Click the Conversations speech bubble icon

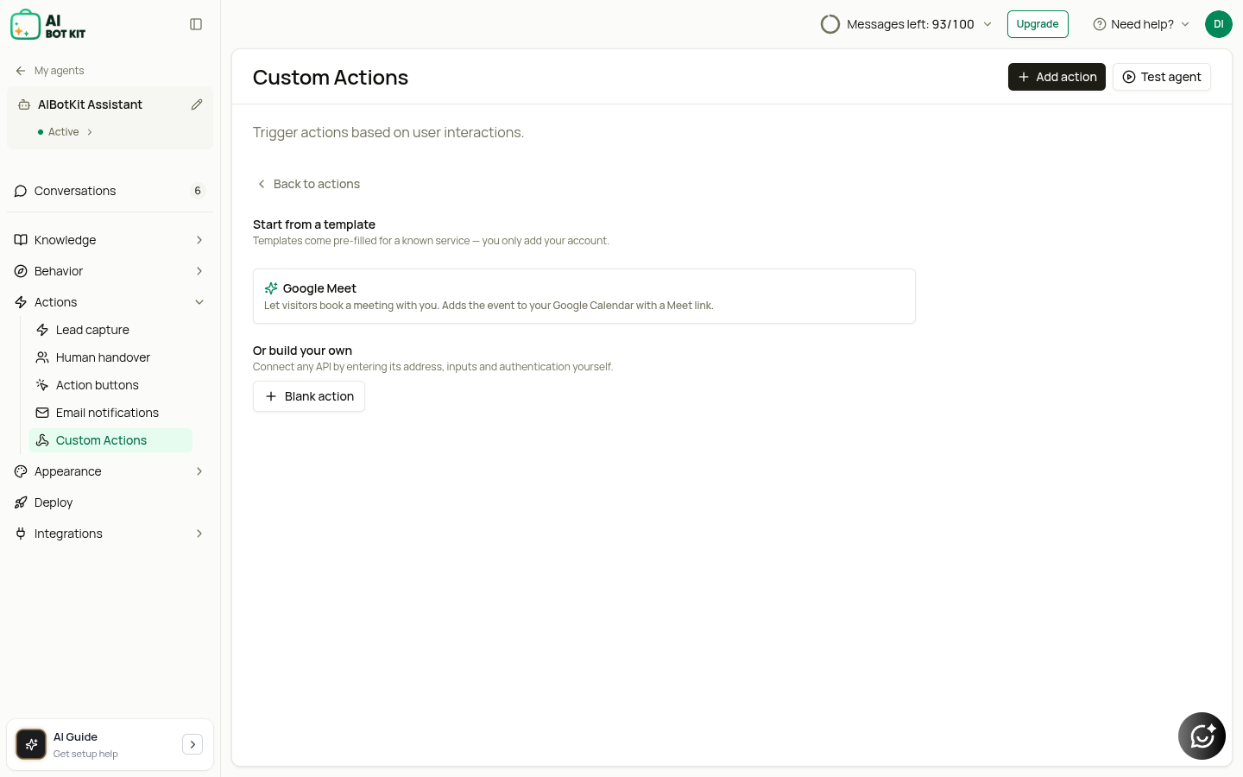tap(21, 191)
